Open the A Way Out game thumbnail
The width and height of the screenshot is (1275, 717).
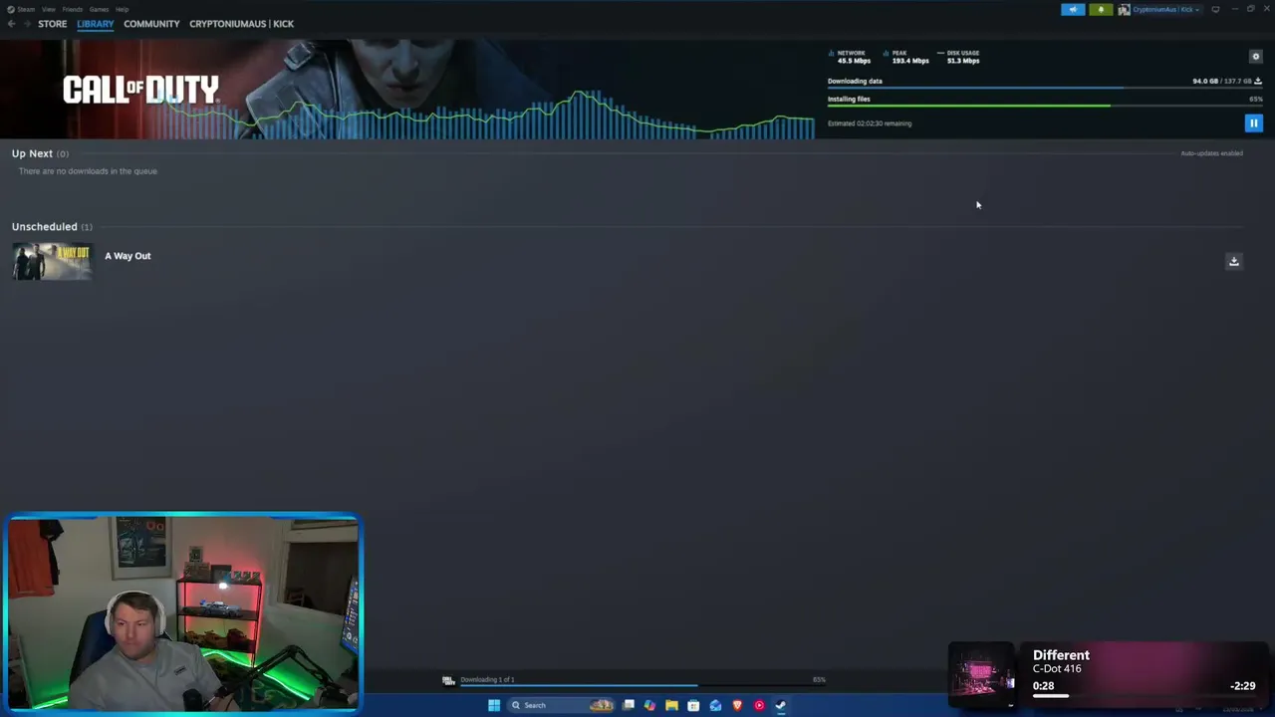point(52,262)
